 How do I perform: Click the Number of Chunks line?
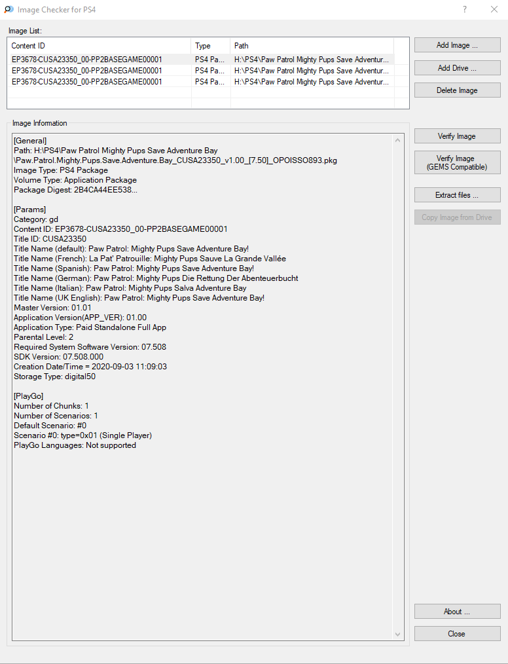51,406
